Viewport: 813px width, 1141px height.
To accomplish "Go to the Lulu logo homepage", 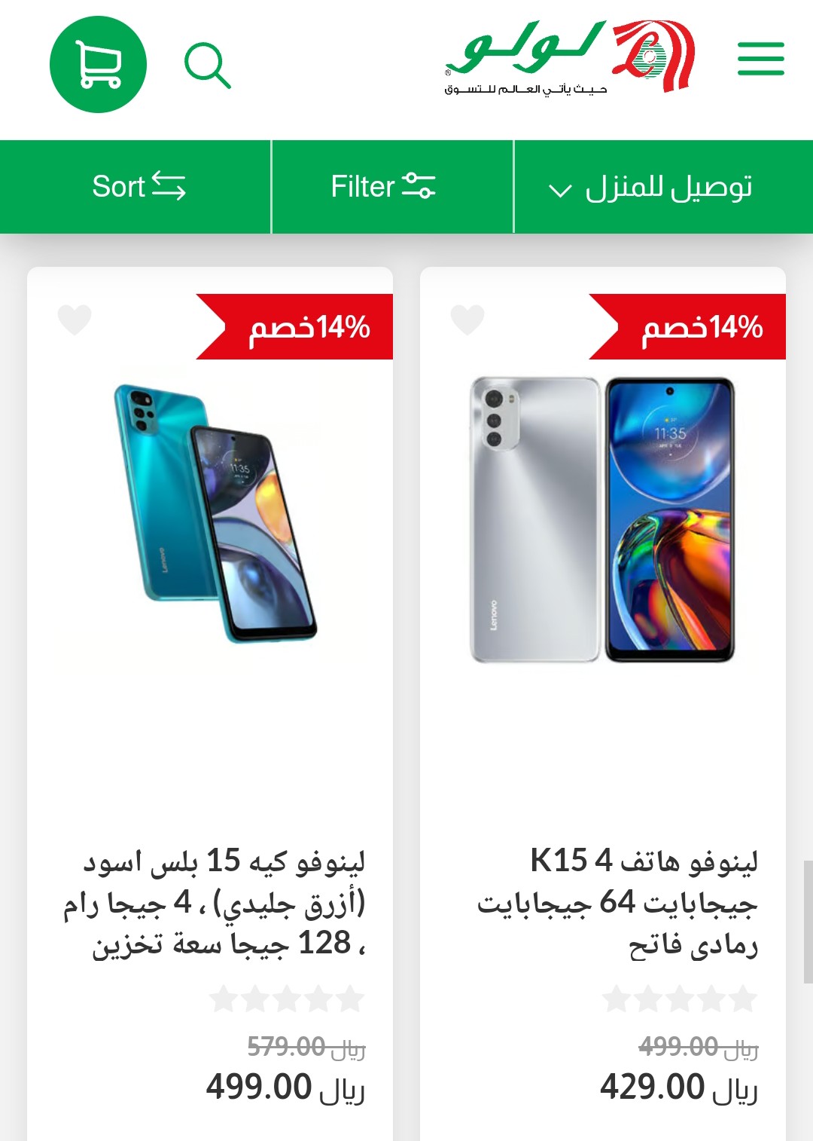I will coord(570,57).
